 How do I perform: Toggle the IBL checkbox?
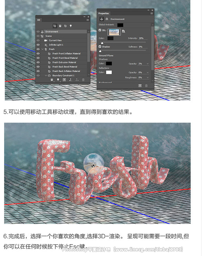100,30
